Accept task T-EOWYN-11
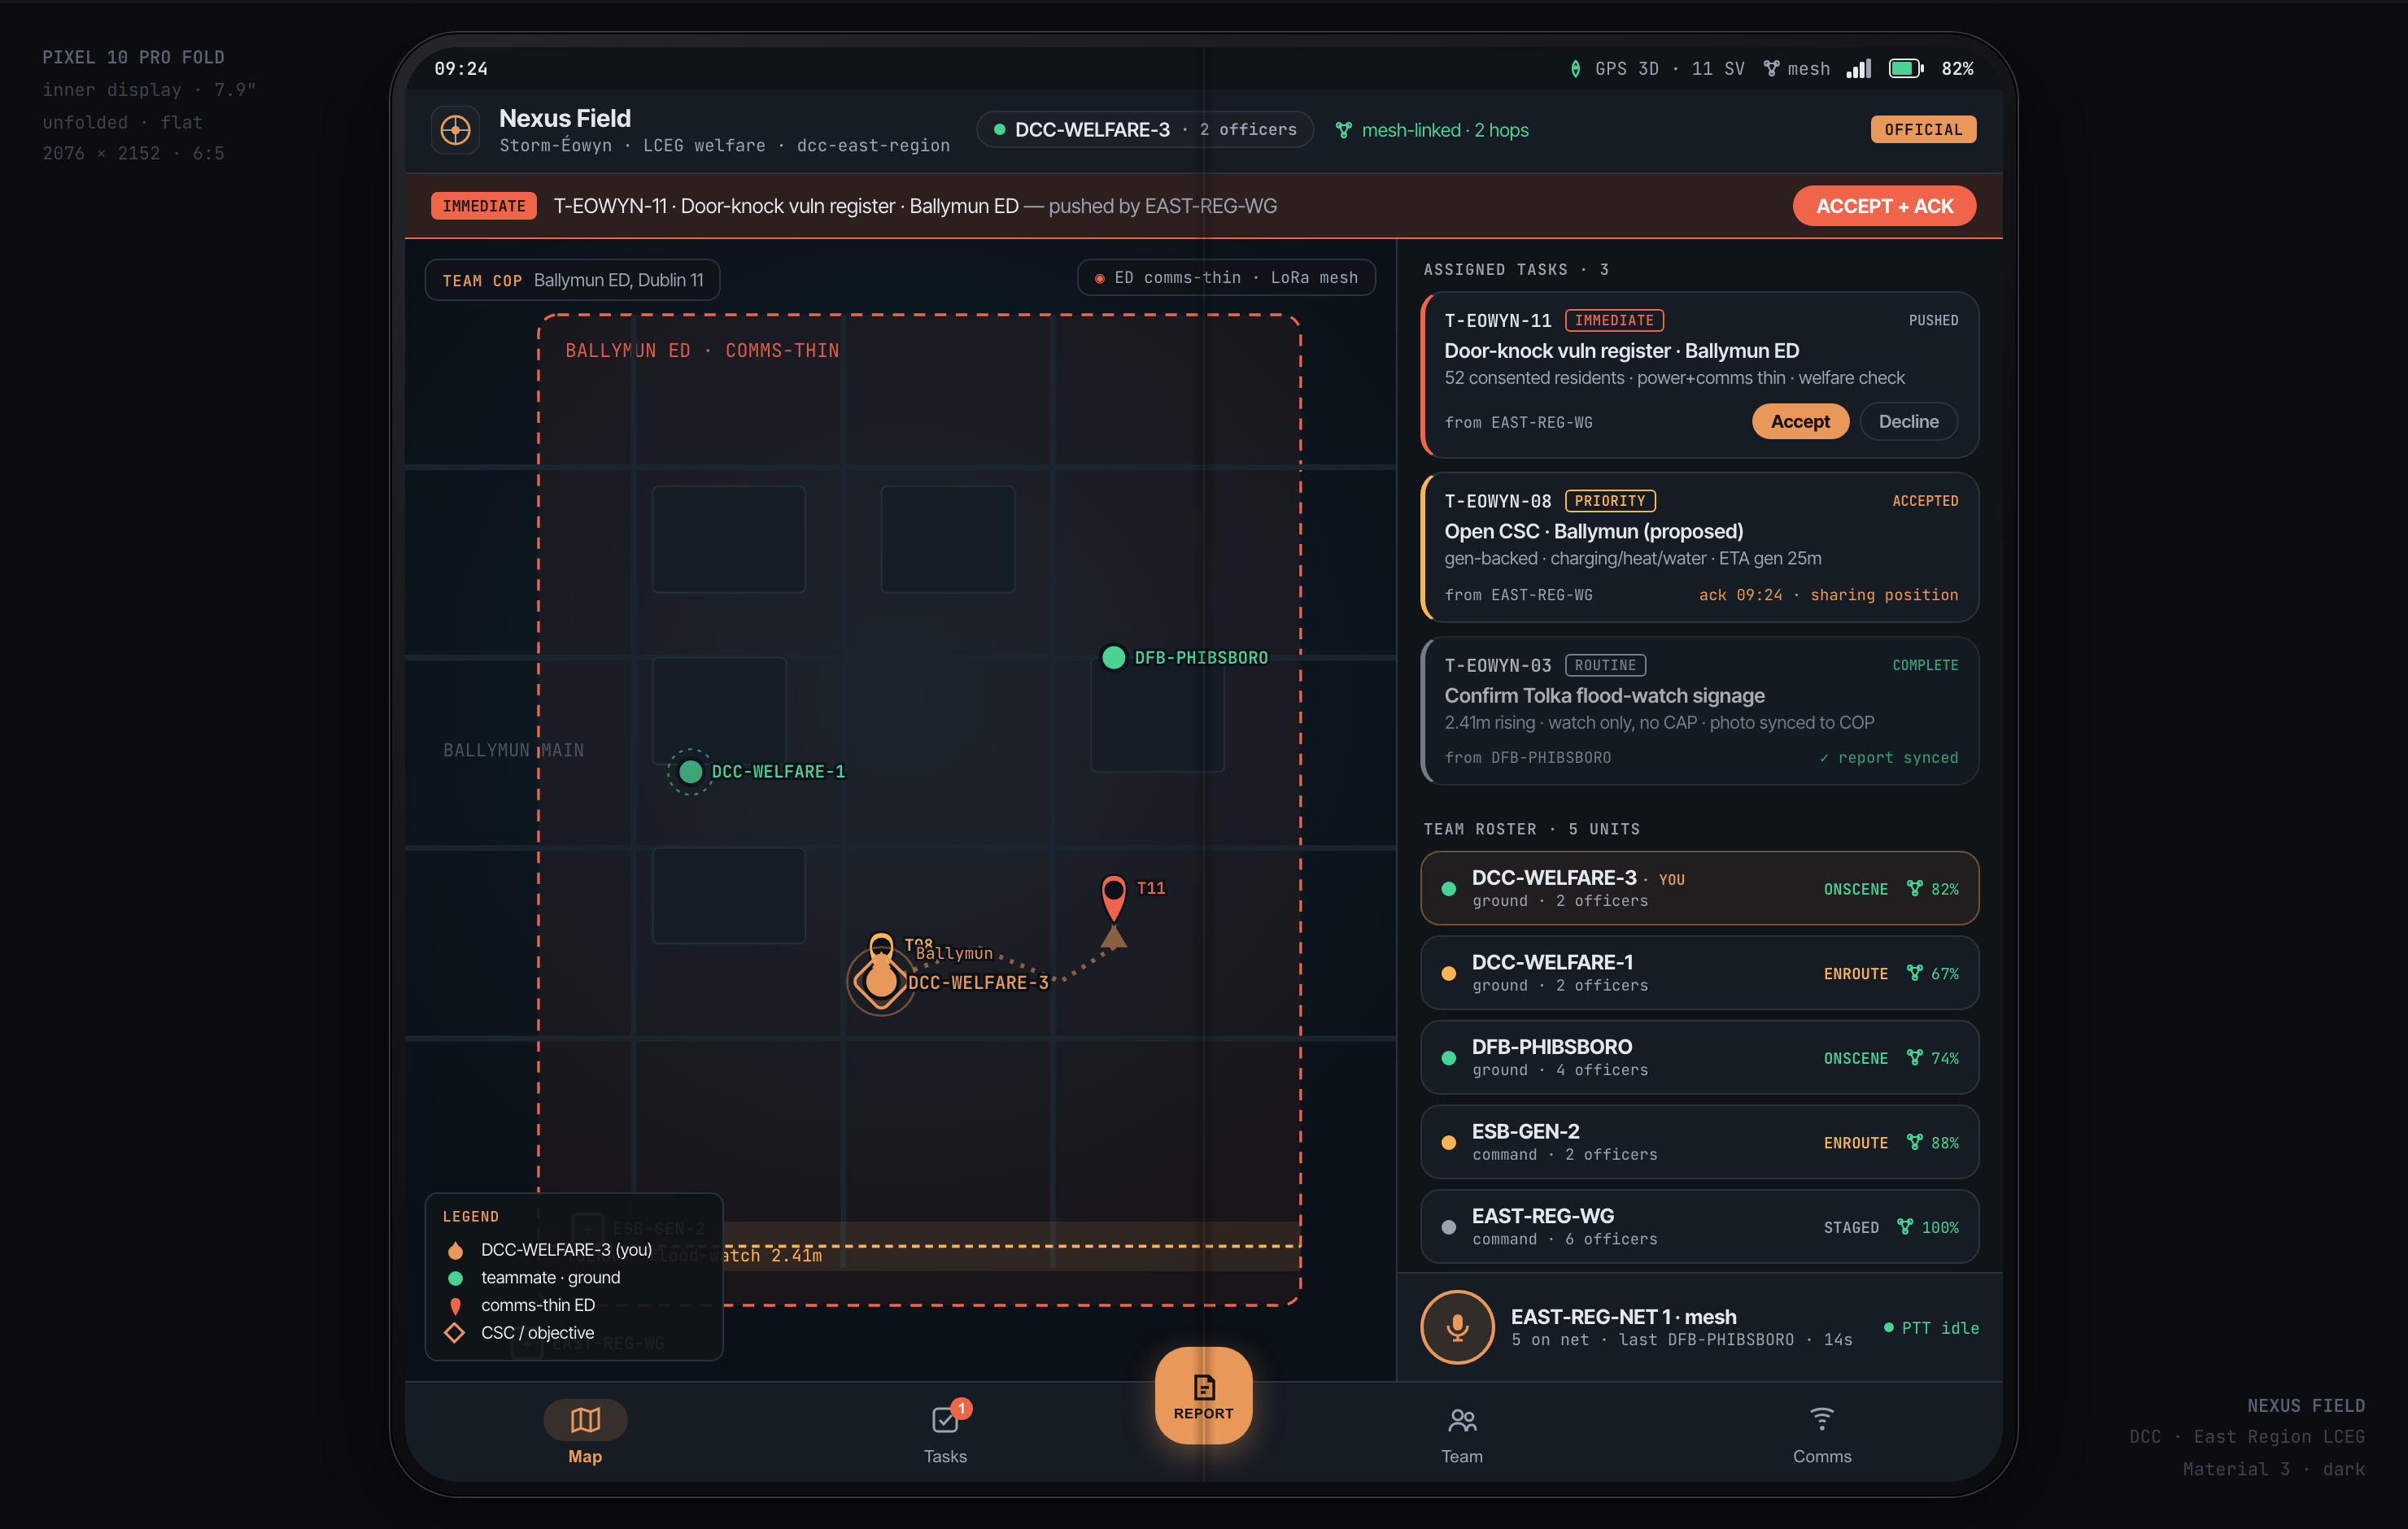 [1800, 421]
